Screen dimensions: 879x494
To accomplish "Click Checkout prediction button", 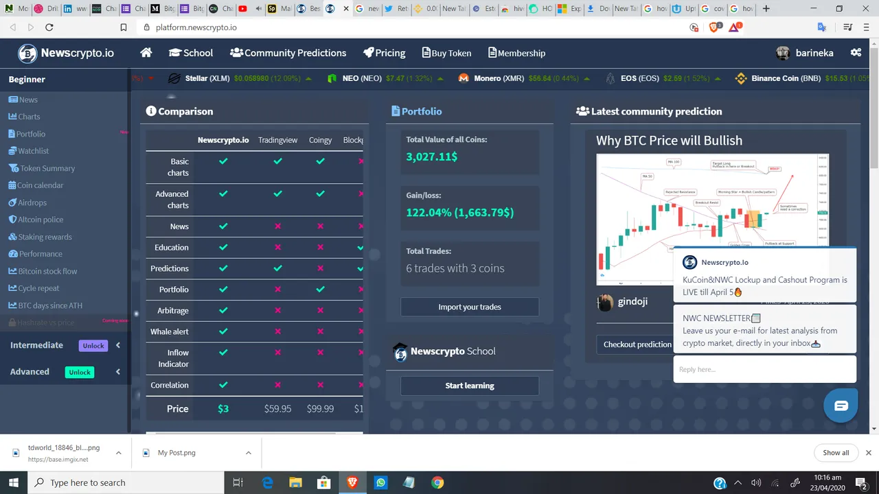I will [637, 344].
